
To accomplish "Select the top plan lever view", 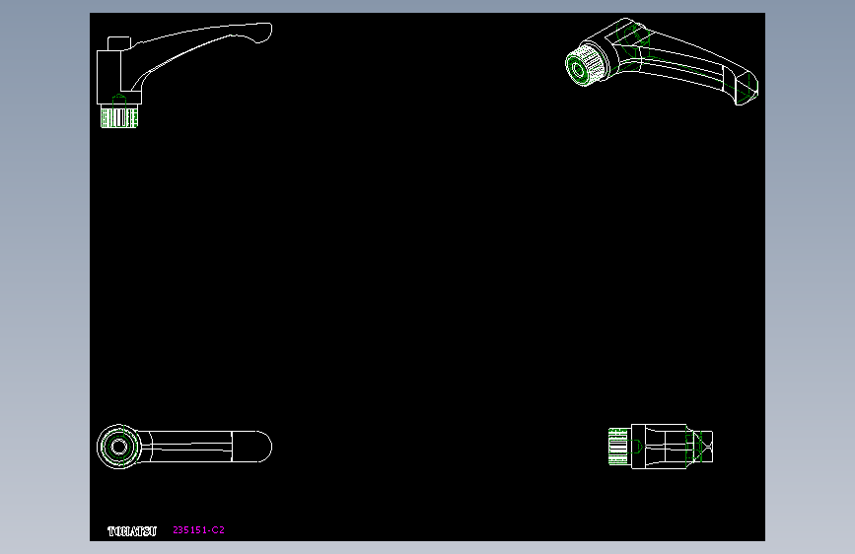I will (x=184, y=447).
